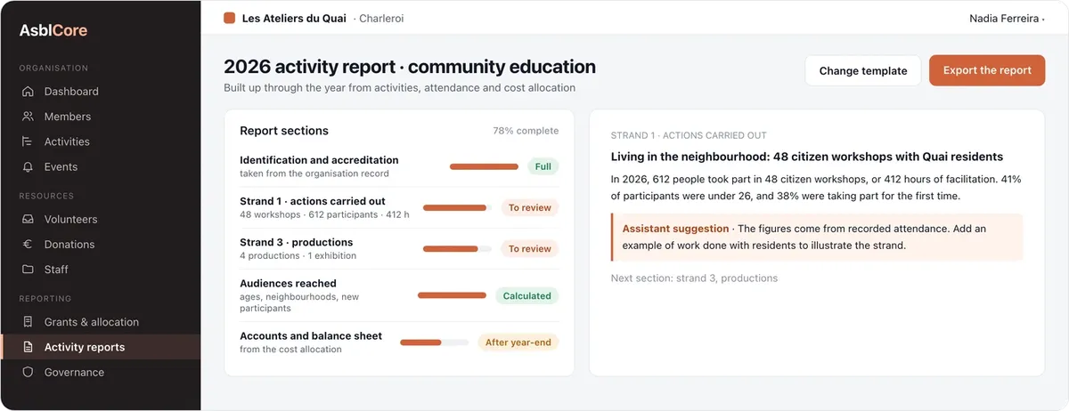Click the "4 productions · 1 exhibition" subtitle
Screen dimensions: 1069x411
tap(298, 255)
